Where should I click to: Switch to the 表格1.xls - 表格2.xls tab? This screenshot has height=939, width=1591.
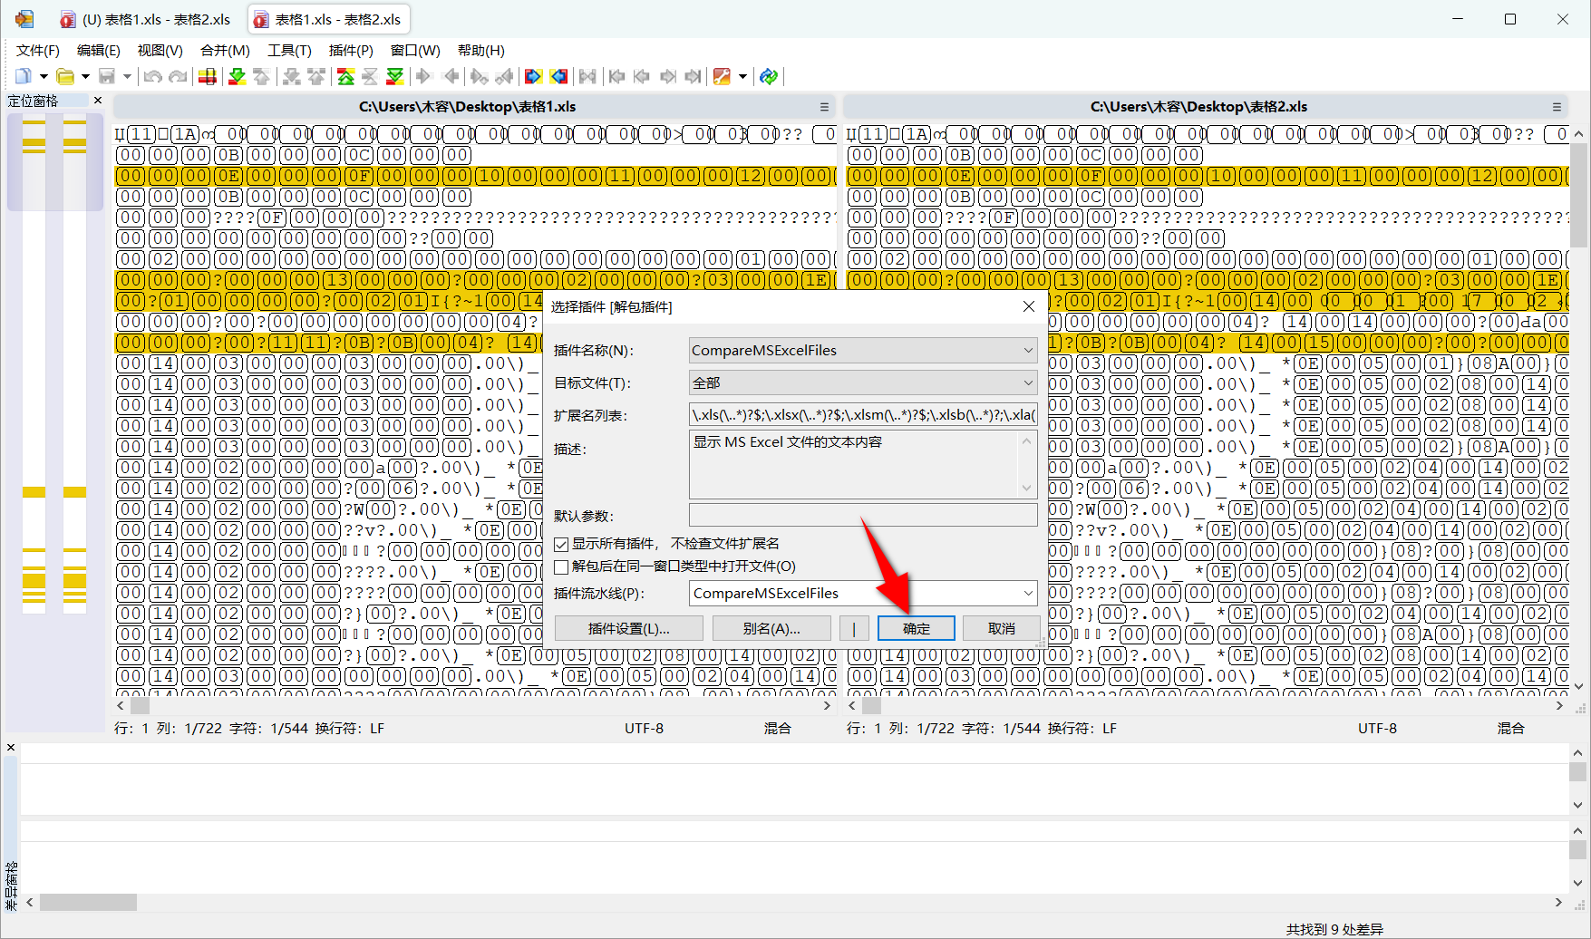(328, 18)
